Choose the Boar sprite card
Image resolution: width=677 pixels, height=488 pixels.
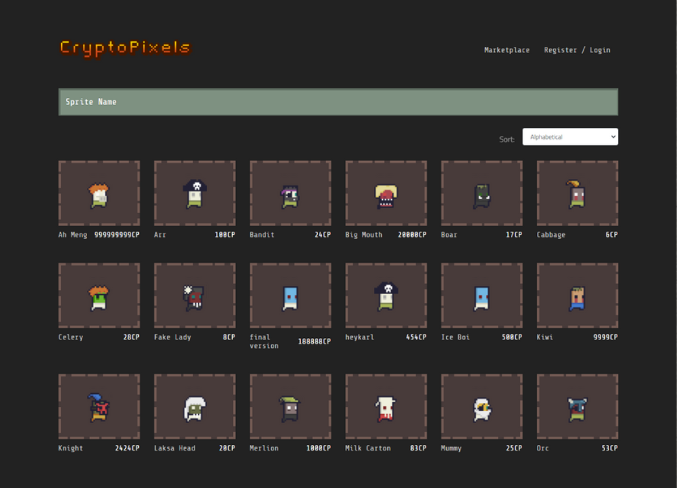481,193
